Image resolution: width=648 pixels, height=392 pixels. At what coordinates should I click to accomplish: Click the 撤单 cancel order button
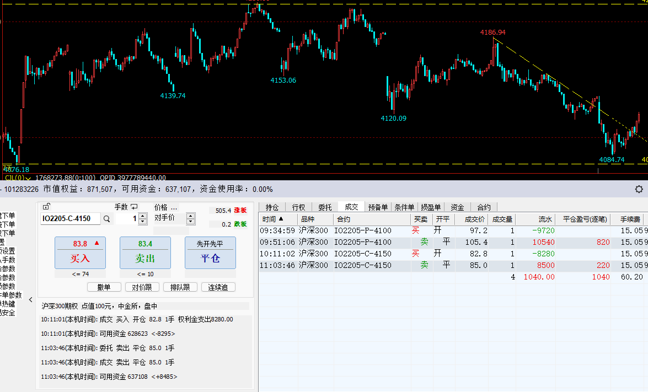coord(104,287)
